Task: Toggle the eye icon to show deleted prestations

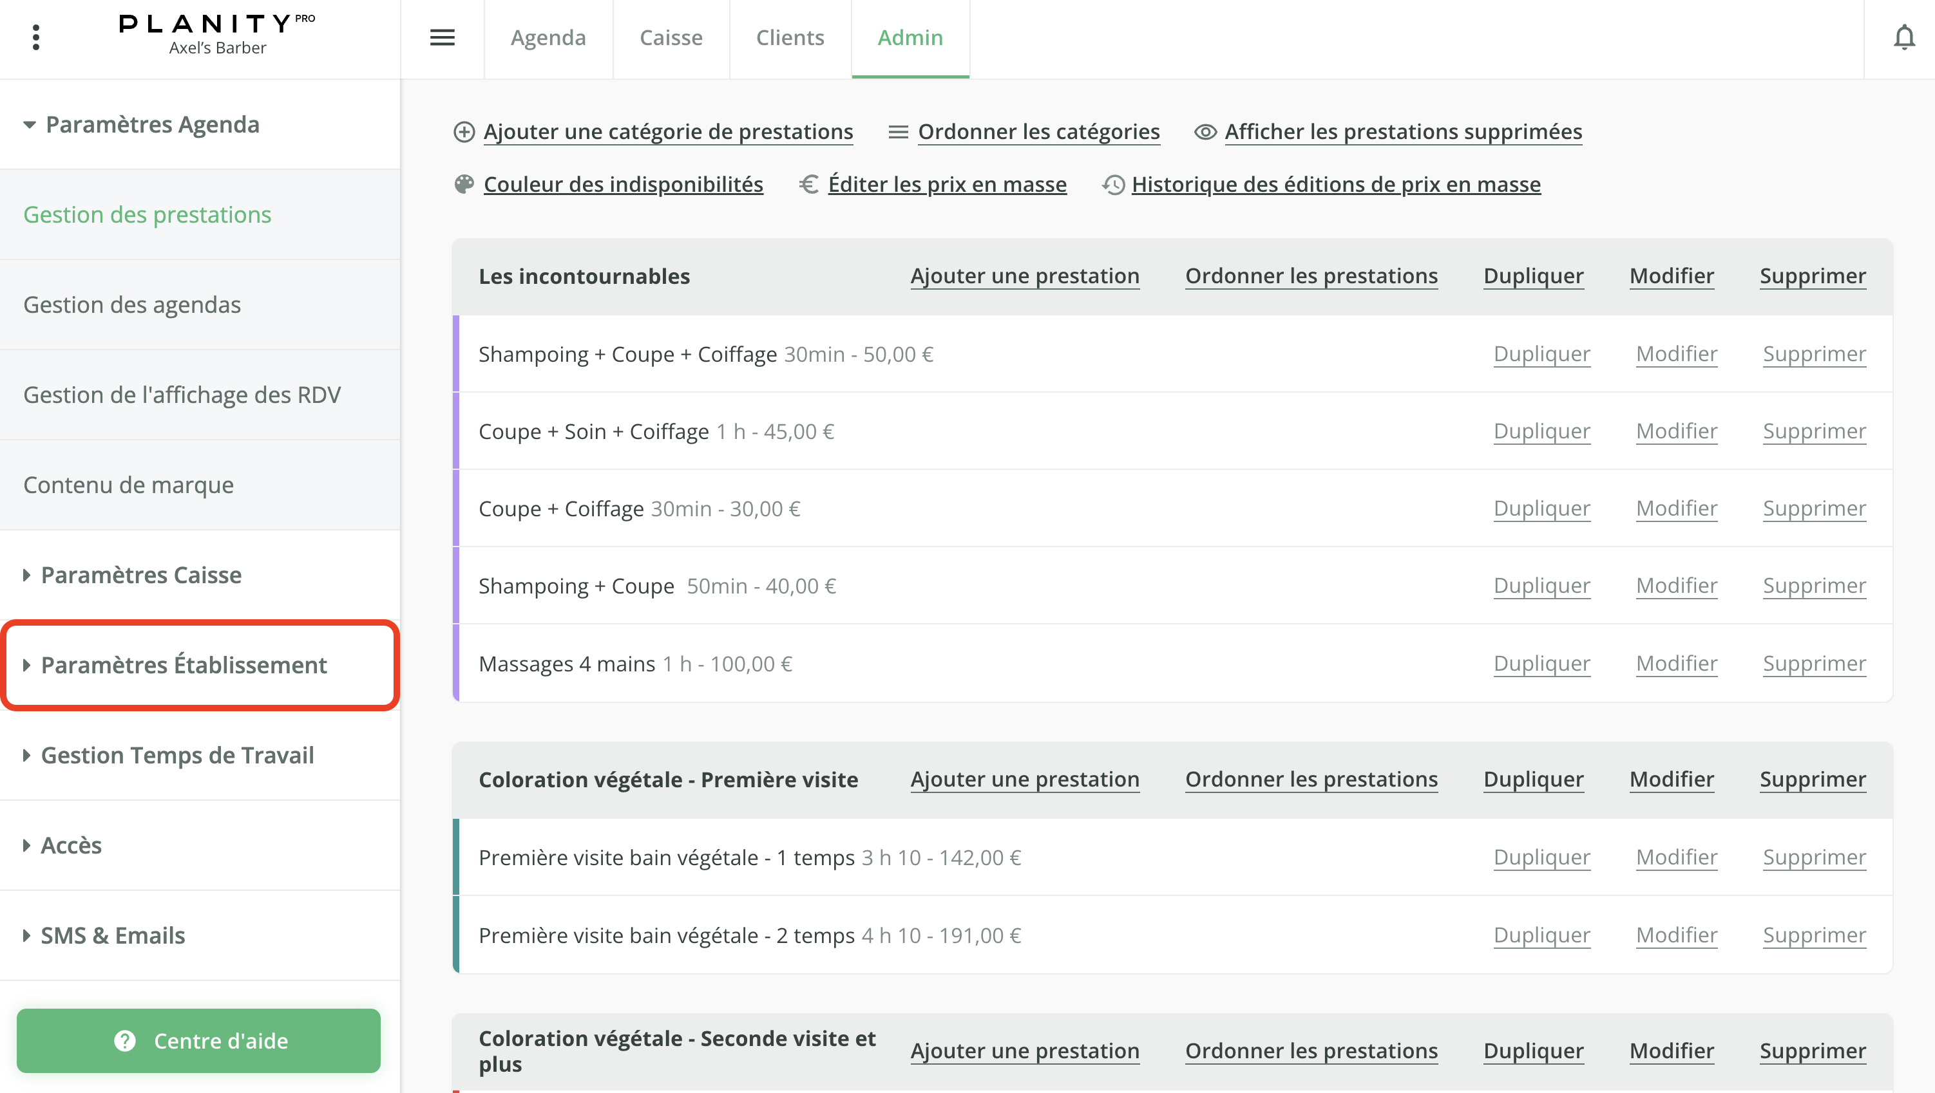Action: (x=1205, y=131)
